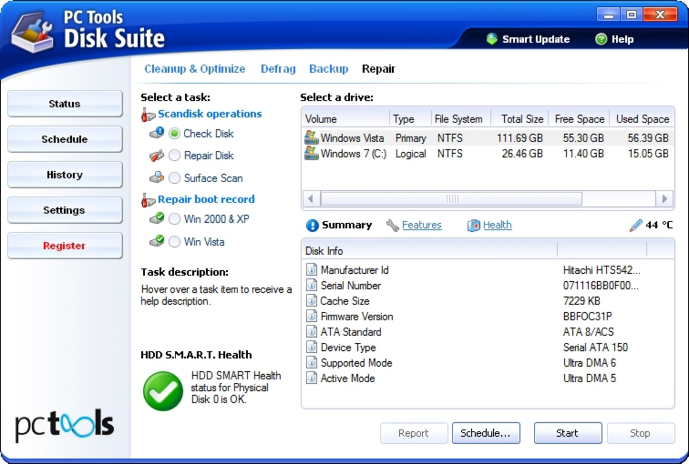Click the Smart Update globe icon

tap(491, 39)
